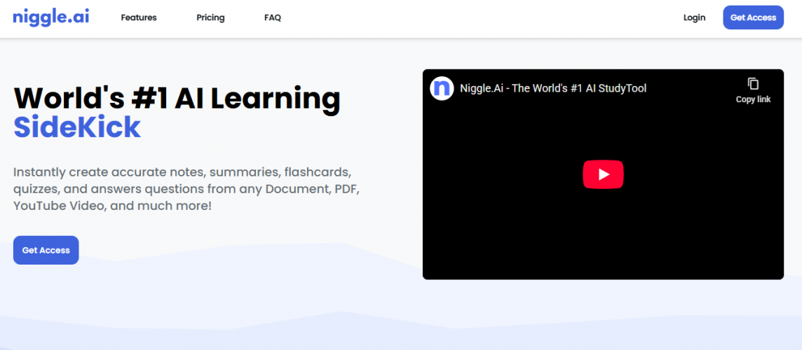Click the Niggle channel avatar in video
The width and height of the screenshot is (802, 350).
442,88
